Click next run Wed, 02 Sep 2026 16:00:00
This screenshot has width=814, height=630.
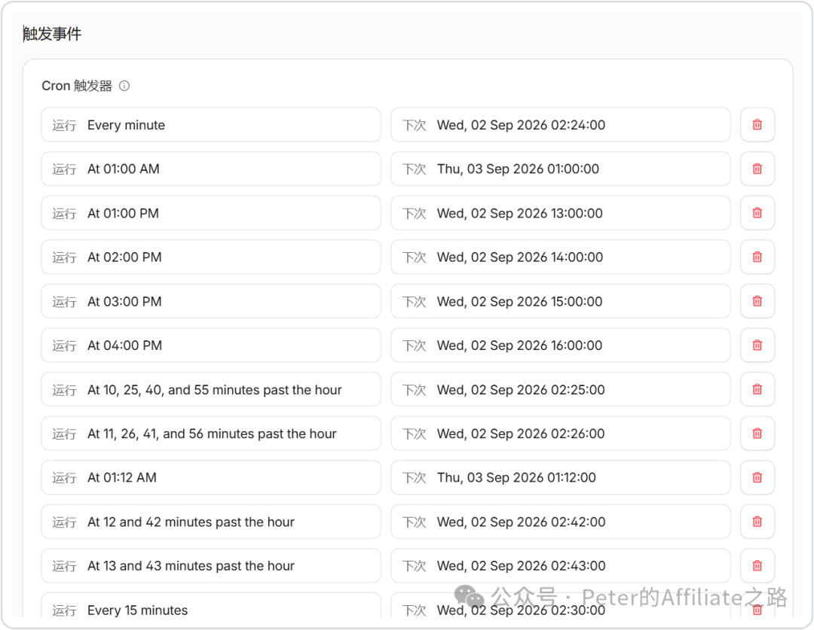click(561, 345)
